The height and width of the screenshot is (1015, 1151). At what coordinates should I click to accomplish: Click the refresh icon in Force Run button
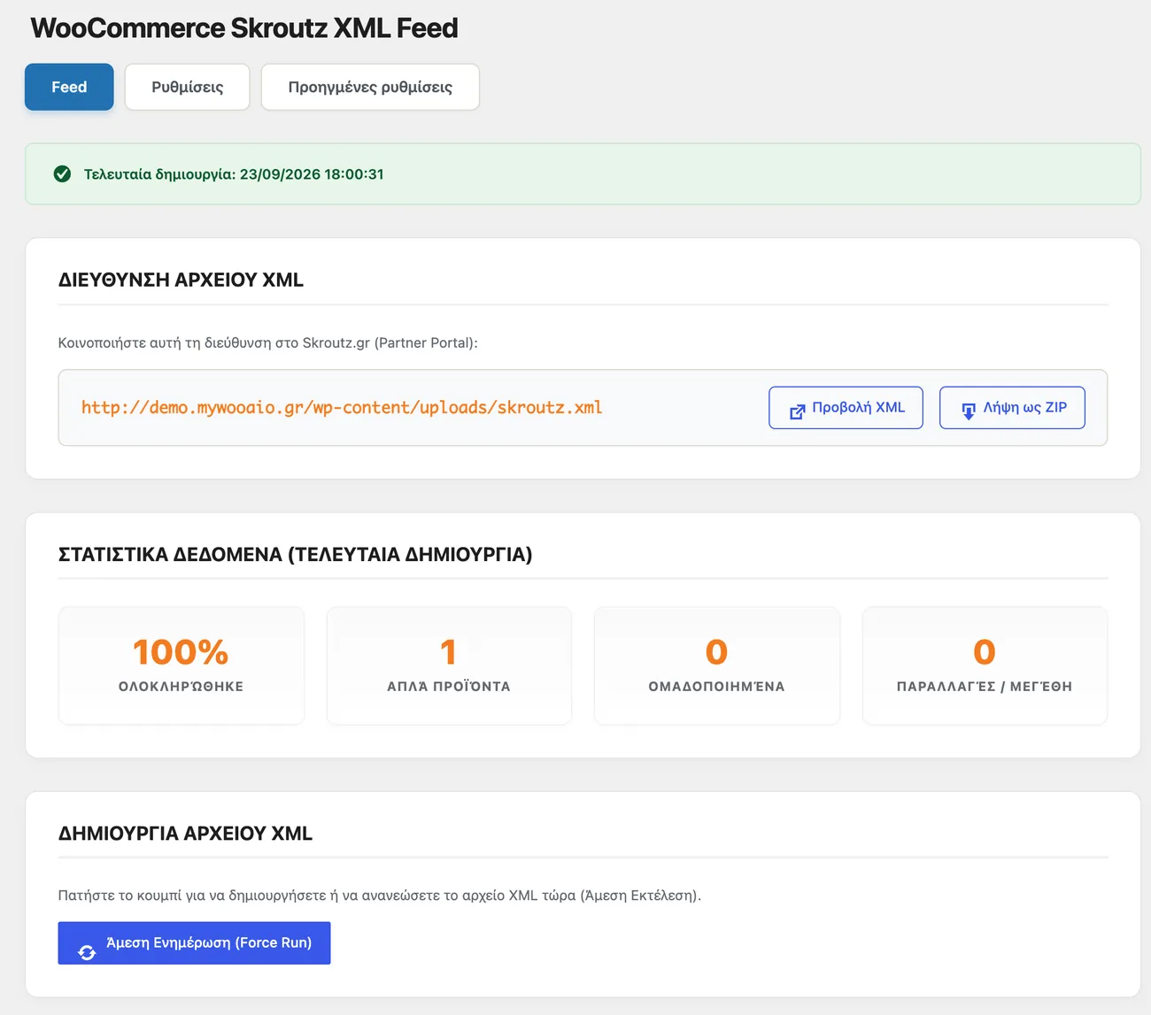pos(87,952)
